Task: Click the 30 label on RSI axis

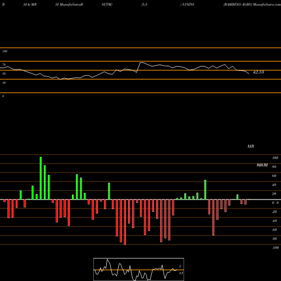Action: 4,83
